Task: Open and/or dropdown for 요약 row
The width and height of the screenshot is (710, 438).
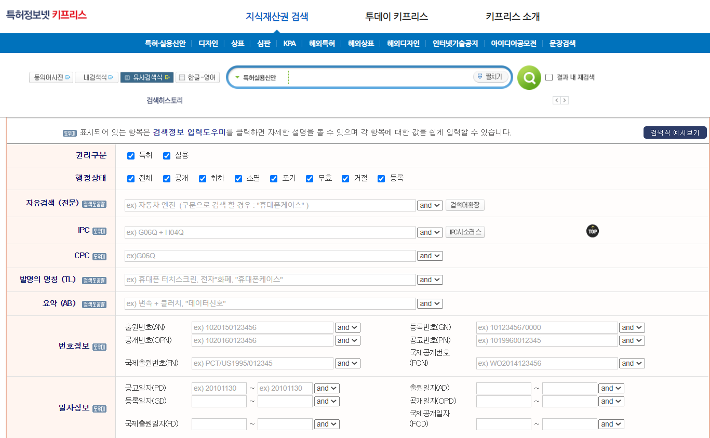Action: pyautogui.click(x=430, y=304)
